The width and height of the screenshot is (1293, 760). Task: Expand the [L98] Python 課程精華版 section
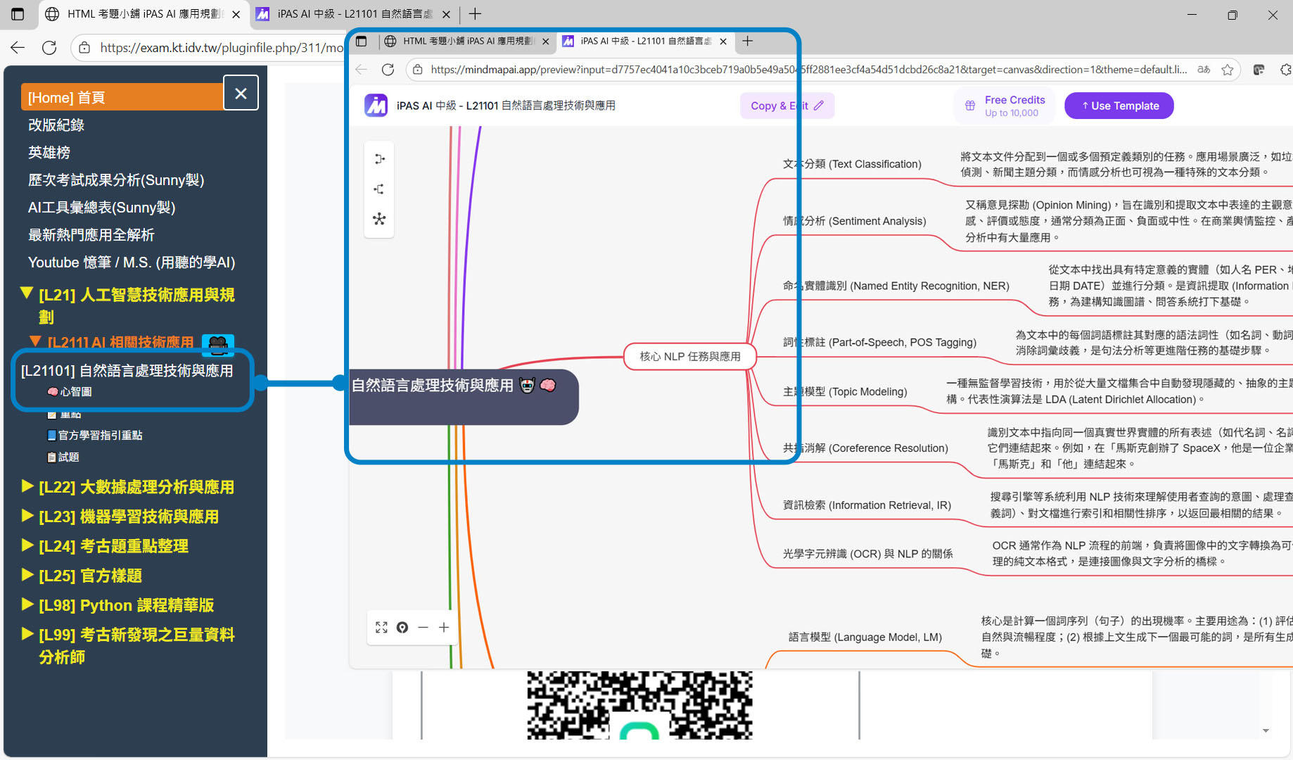click(27, 604)
